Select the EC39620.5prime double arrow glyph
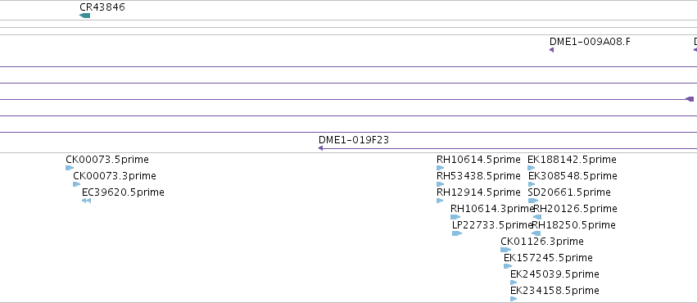This screenshot has width=697, height=303. [x=86, y=201]
